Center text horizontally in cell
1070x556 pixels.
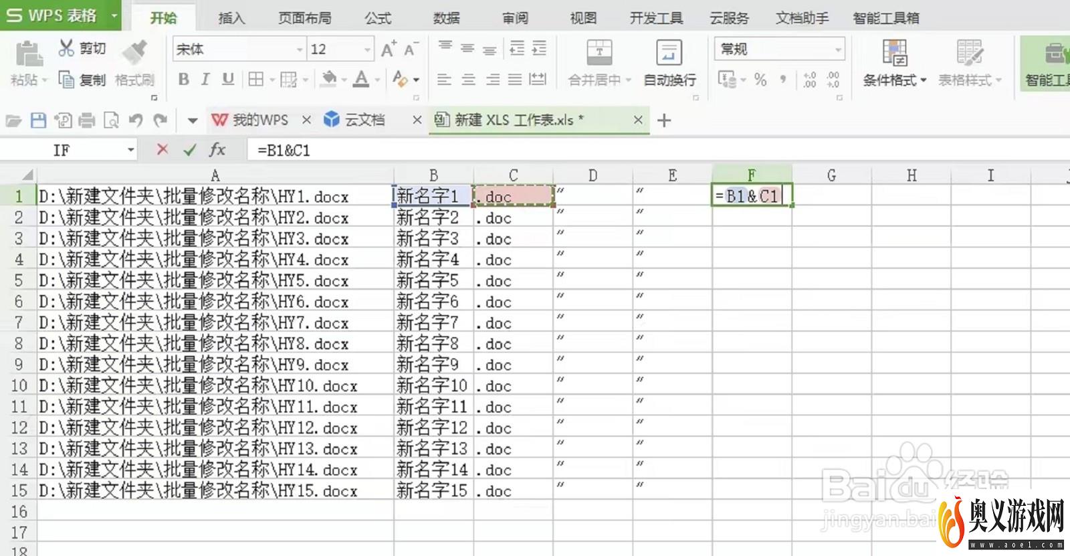468,80
